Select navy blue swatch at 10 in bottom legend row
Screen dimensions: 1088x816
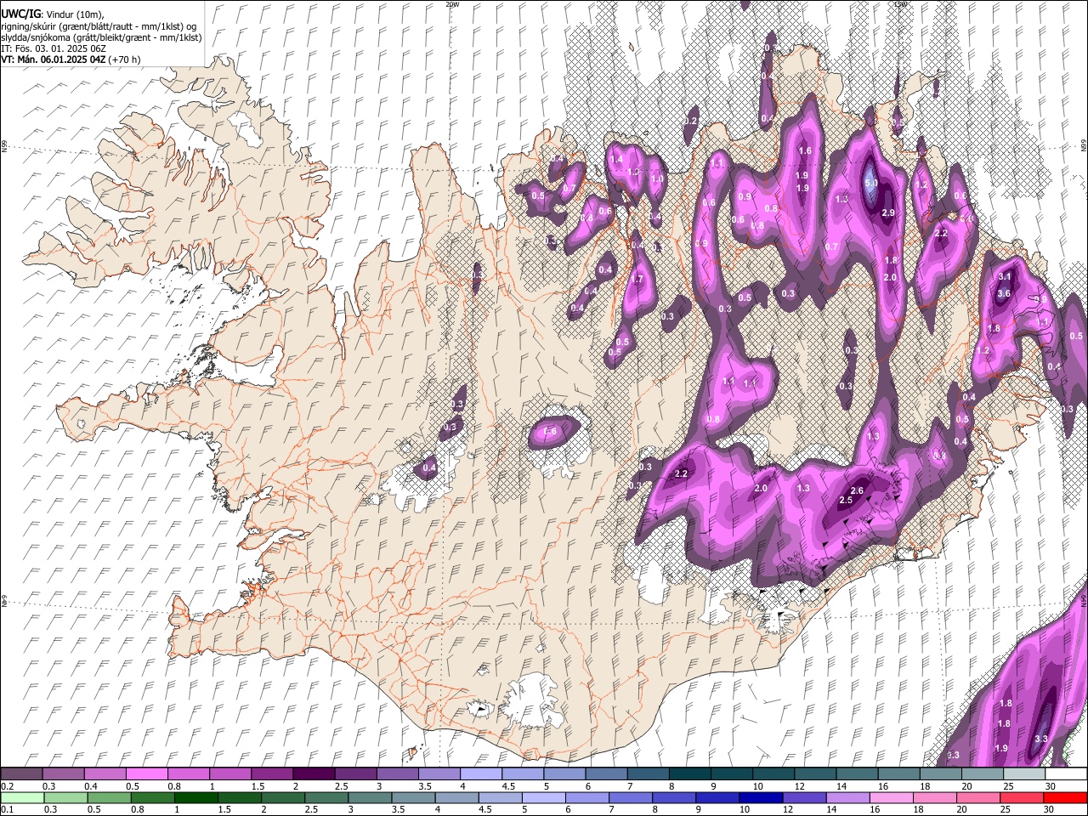click(x=761, y=797)
